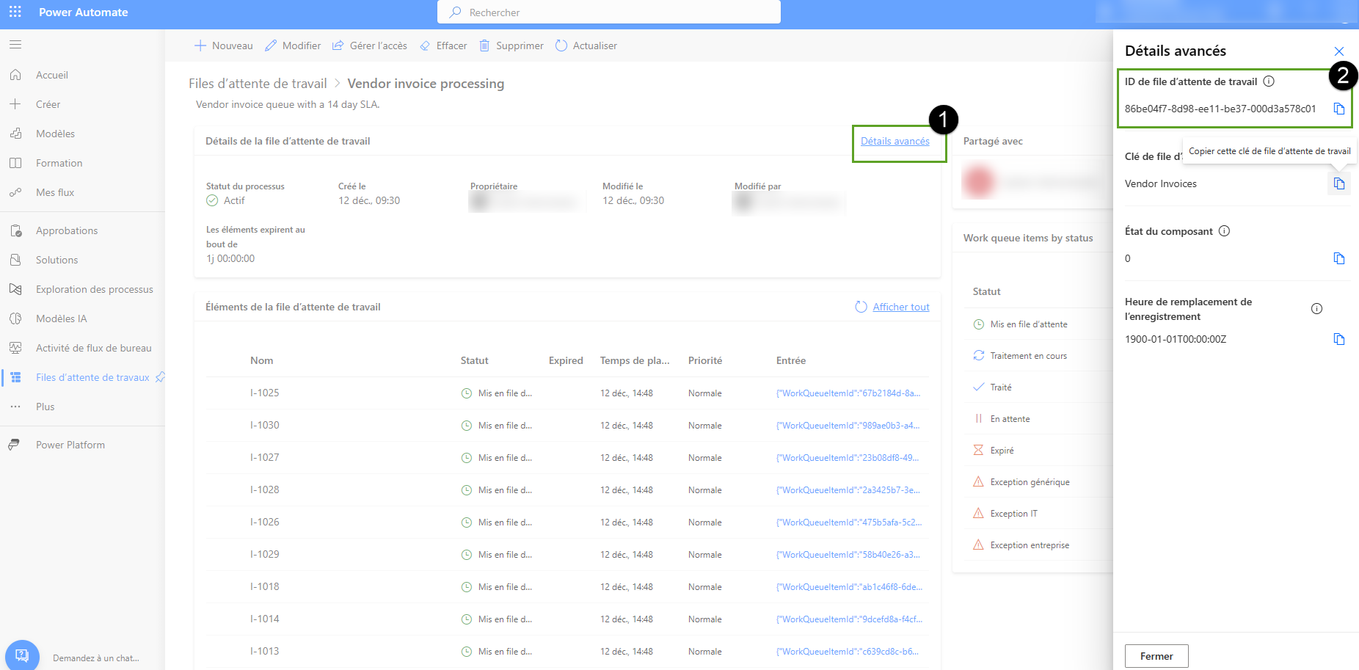Select the I-1028 row name
Image resolution: width=1359 pixels, height=670 pixels.
click(264, 489)
